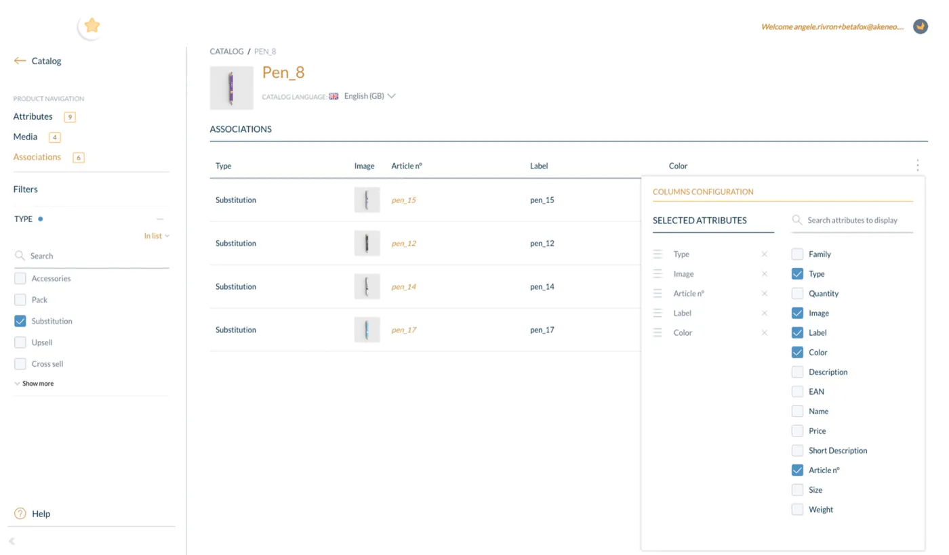Click drag handle for Article n° attribute
Viewport: 949px width, 555px height.
pos(658,294)
